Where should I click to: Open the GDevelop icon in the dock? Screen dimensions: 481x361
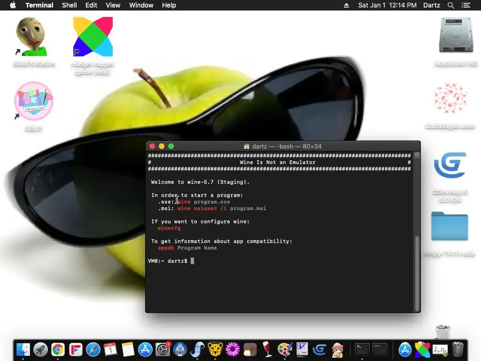pos(319,349)
